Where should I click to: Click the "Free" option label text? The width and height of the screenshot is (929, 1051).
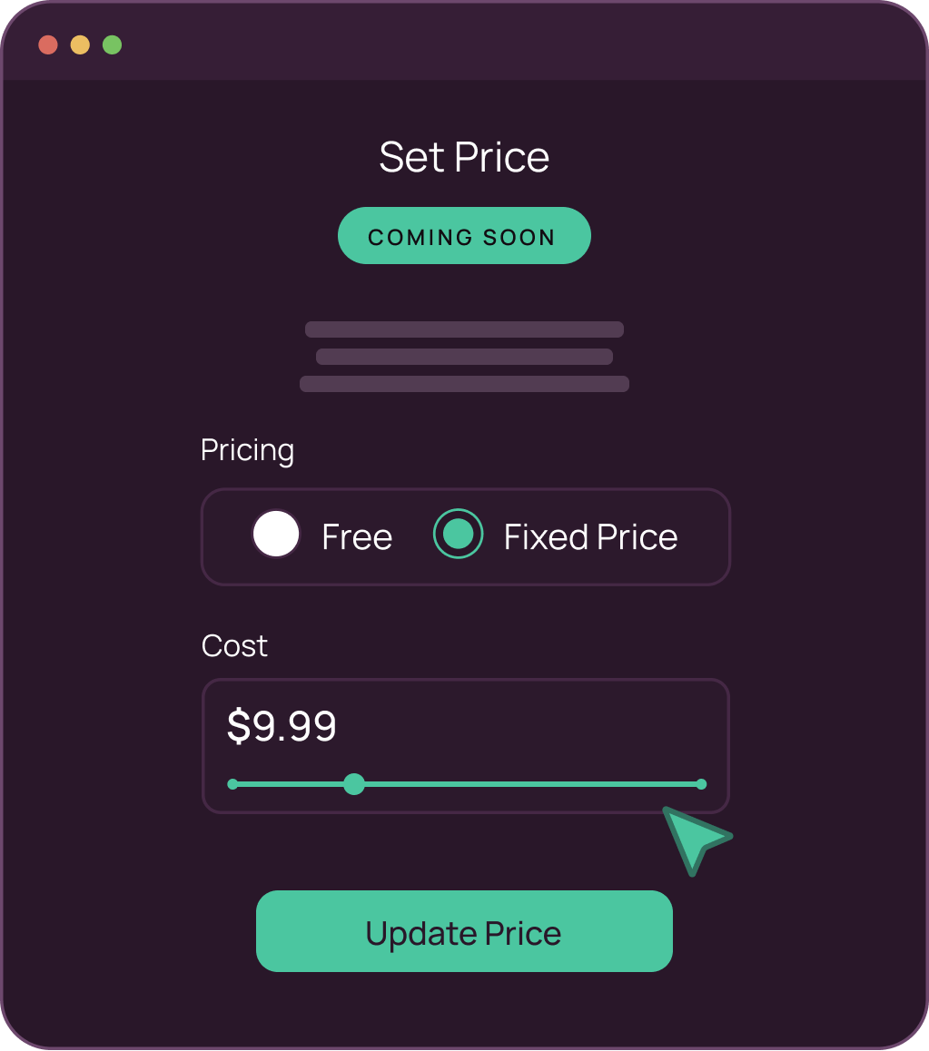pyautogui.click(x=357, y=537)
